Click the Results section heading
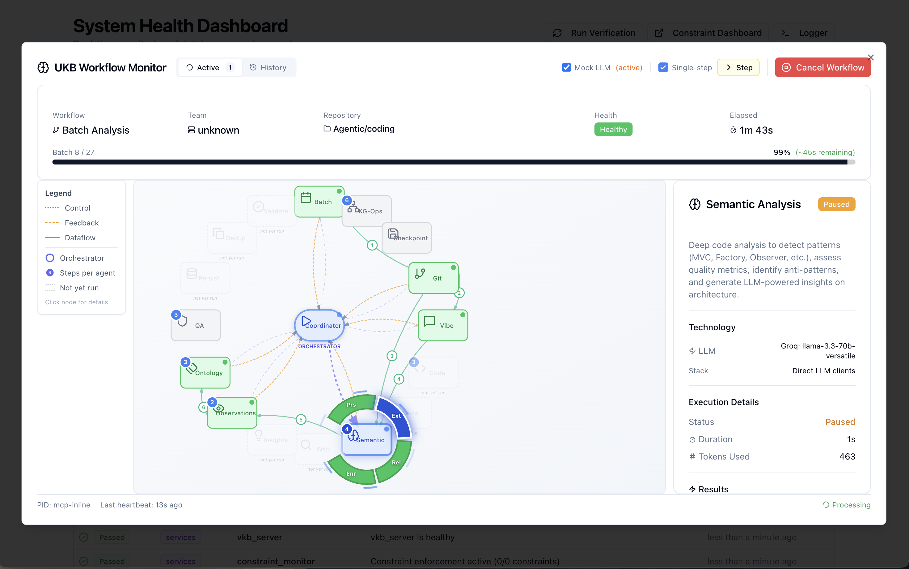909x569 pixels. (x=708, y=489)
